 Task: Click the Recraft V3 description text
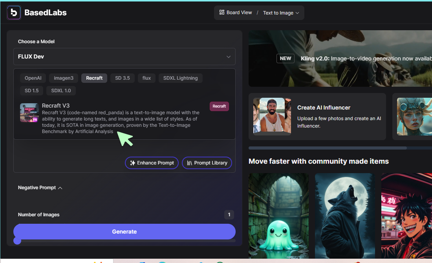tap(121, 122)
